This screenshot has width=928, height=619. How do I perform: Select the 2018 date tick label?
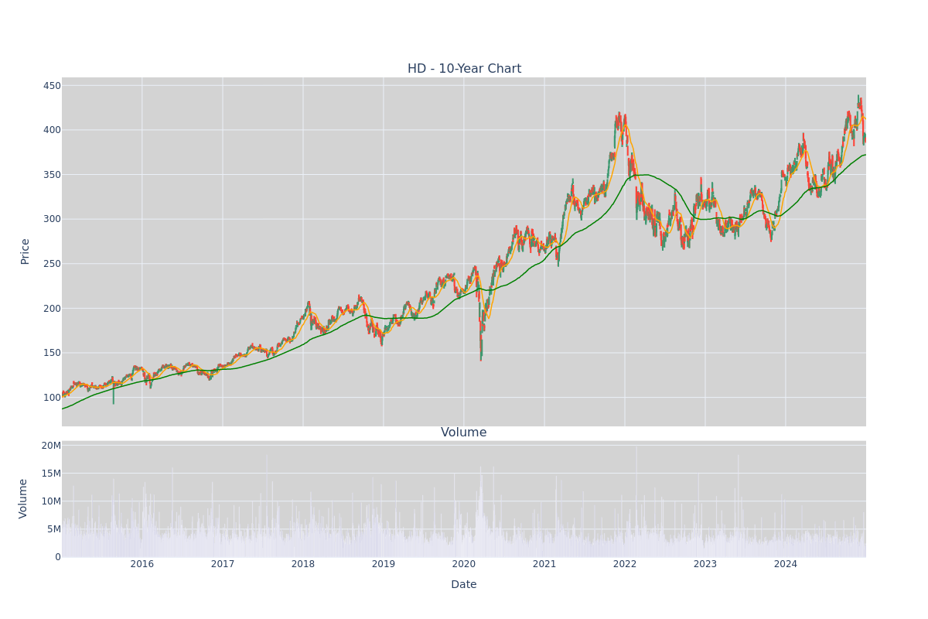(303, 564)
